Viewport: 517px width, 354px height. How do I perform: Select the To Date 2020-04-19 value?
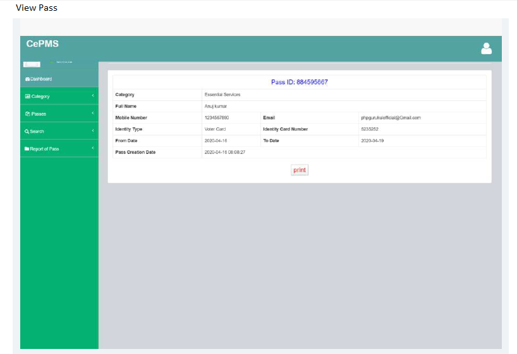pyautogui.click(x=372, y=141)
